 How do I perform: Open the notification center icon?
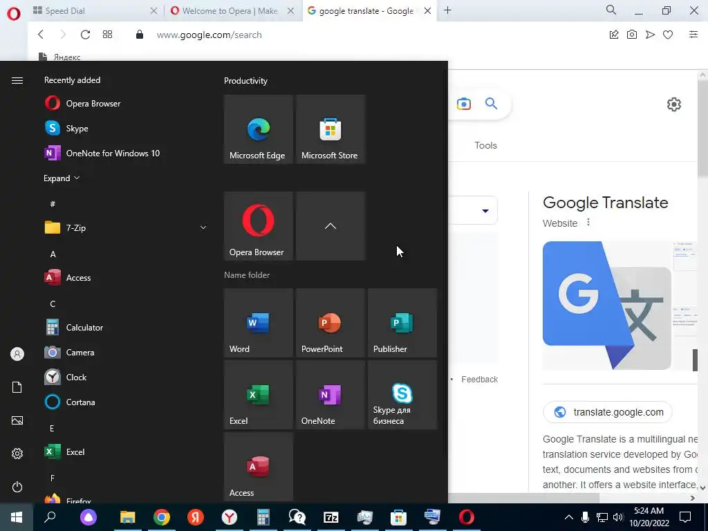pos(685,517)
